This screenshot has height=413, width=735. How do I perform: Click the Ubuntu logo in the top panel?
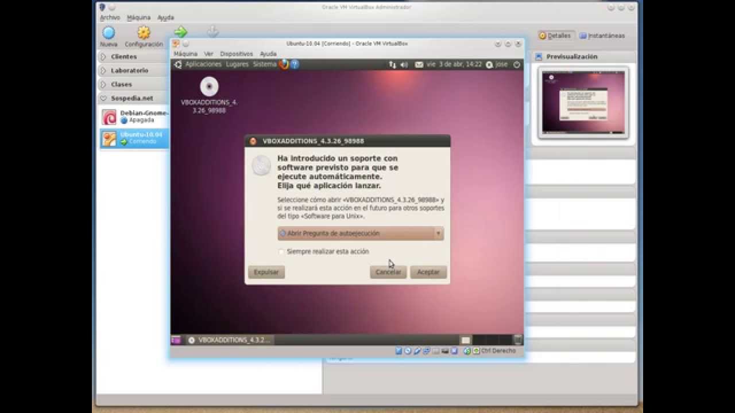point(178,64)
